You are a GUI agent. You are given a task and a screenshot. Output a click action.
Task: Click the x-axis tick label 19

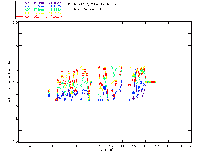tap(180, 146)
